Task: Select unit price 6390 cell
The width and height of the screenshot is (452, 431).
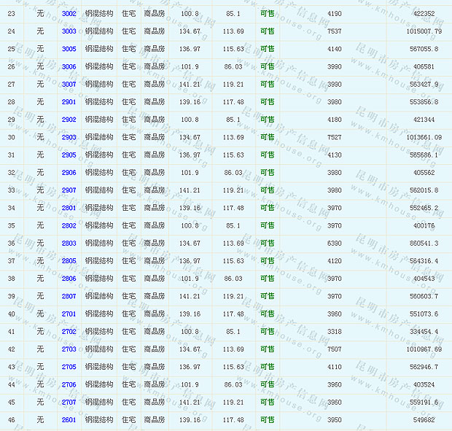Action: click(334, 244)
